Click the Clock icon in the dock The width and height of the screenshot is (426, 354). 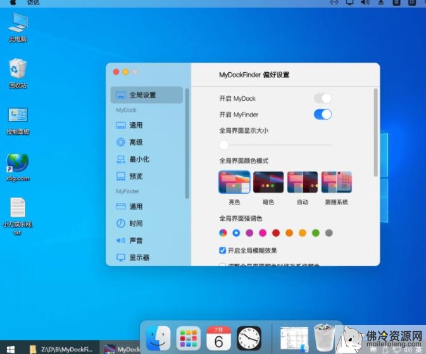tap(249, 339)
